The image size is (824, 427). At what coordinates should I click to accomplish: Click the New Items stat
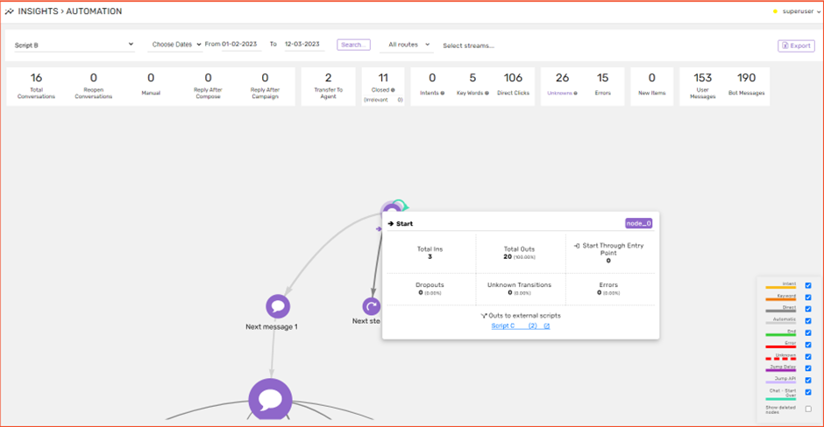[651, 86]
